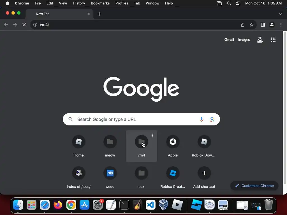Launch Visual Studio Code from Dock
This screenshot has height=215, width=287.
point(151,205)
